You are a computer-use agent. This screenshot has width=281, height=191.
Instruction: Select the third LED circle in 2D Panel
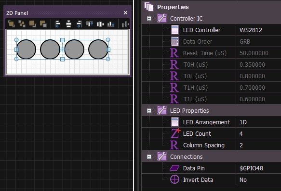click(74, 49)
